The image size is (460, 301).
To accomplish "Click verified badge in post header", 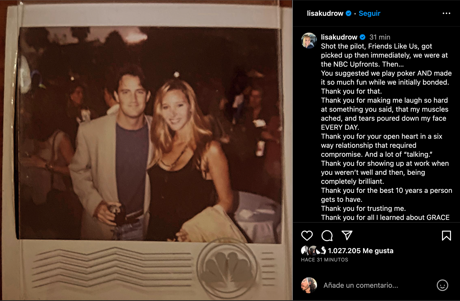I will [348, 13].
